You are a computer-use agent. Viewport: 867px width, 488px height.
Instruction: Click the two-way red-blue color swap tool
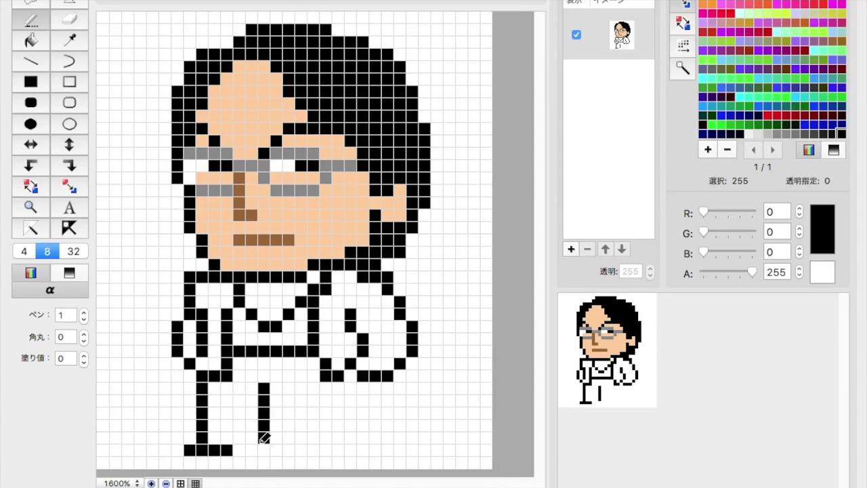pyautogui.click(x=30, y=186)
